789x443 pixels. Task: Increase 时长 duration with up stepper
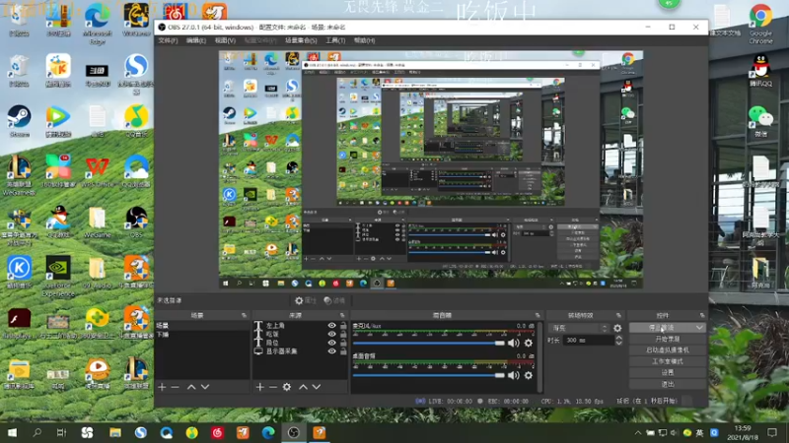[x=618, y=338]
